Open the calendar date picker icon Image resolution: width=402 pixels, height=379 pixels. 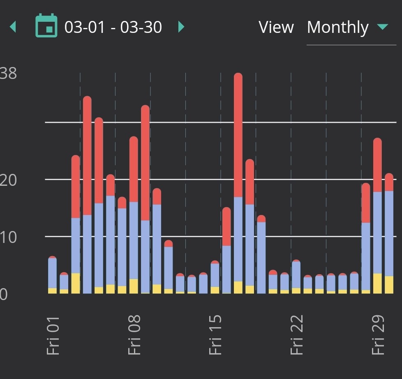[x=46, y=26]
